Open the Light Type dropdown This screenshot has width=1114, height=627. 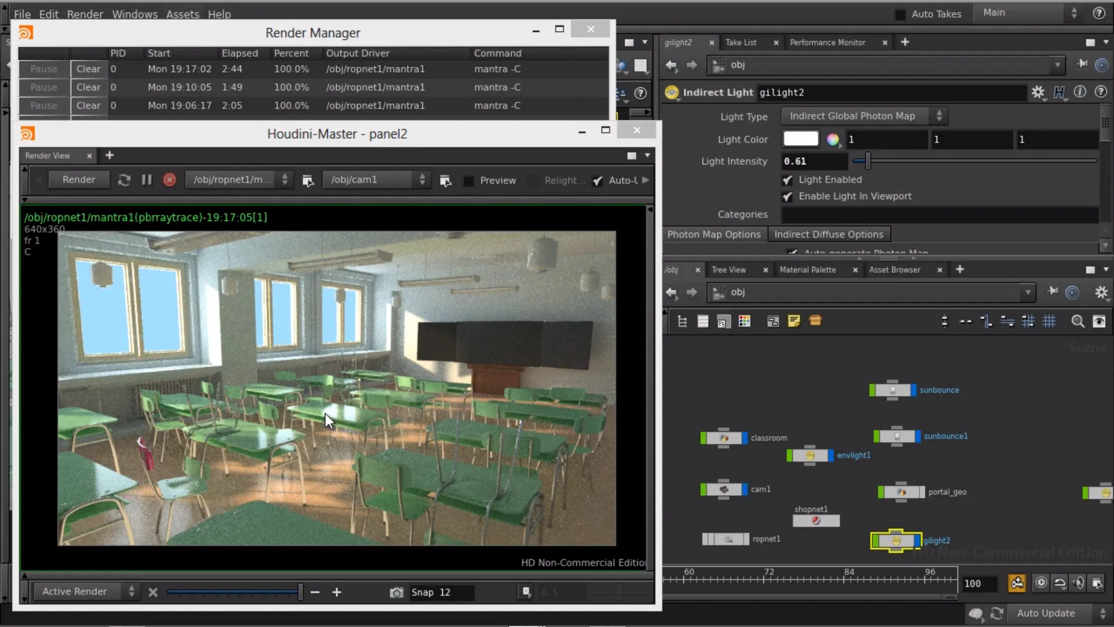[865, 116]
